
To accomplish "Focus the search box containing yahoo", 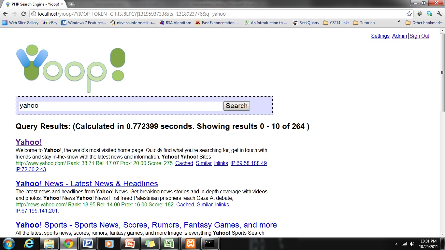I will click(121, 106).
